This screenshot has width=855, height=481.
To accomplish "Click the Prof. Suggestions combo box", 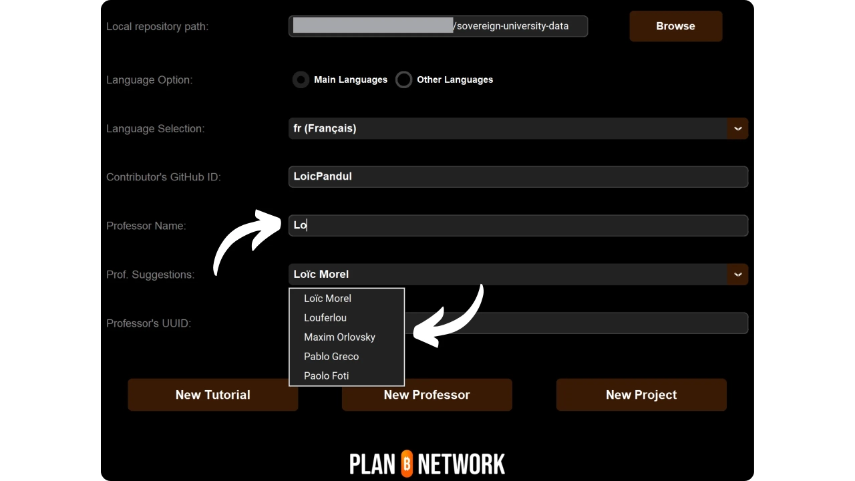I will (x=508, y=274).
